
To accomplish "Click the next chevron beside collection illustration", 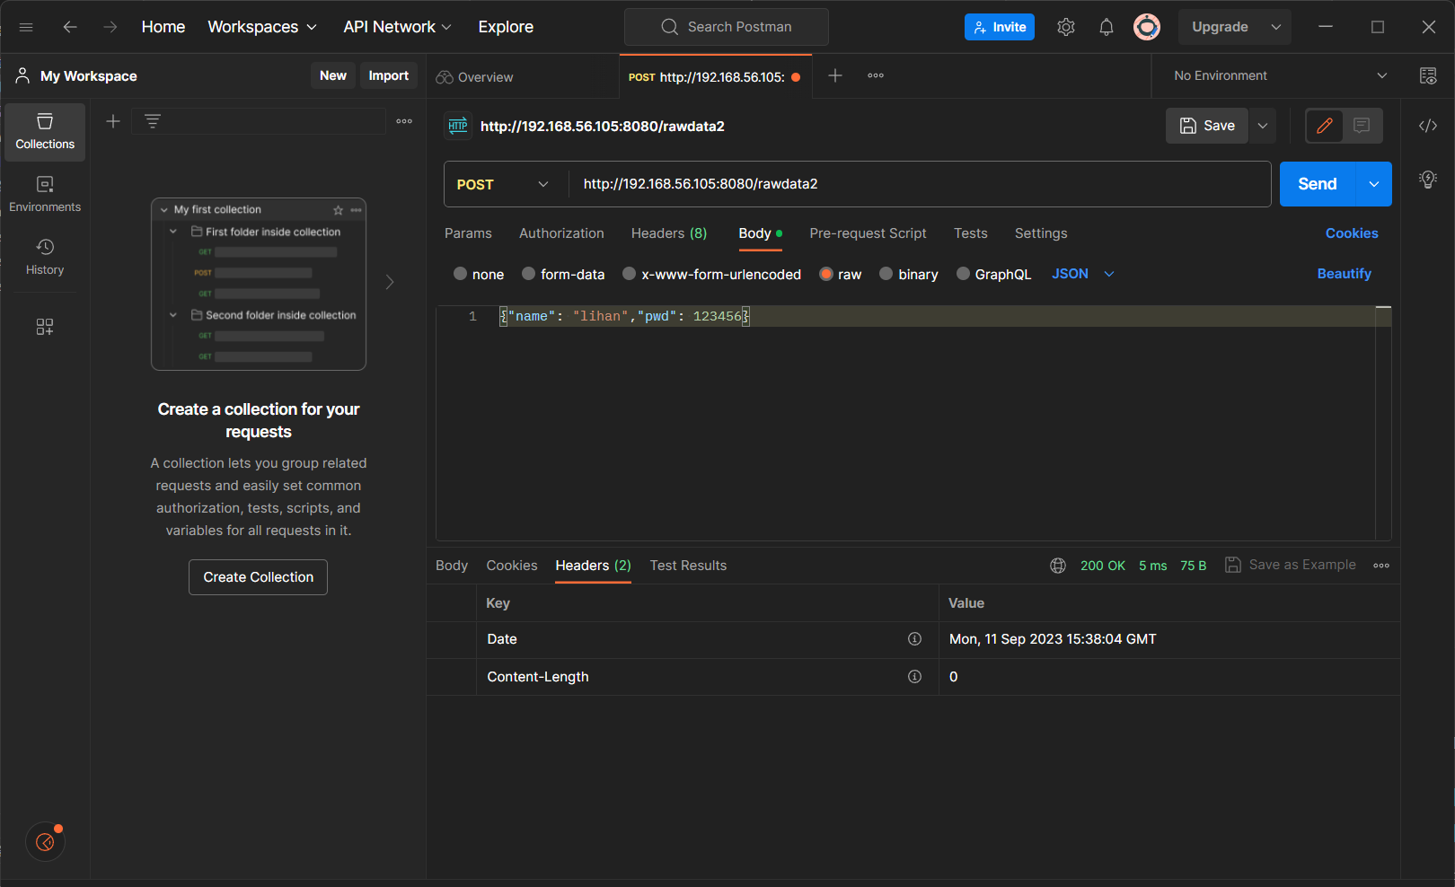I will coord(390,282).
